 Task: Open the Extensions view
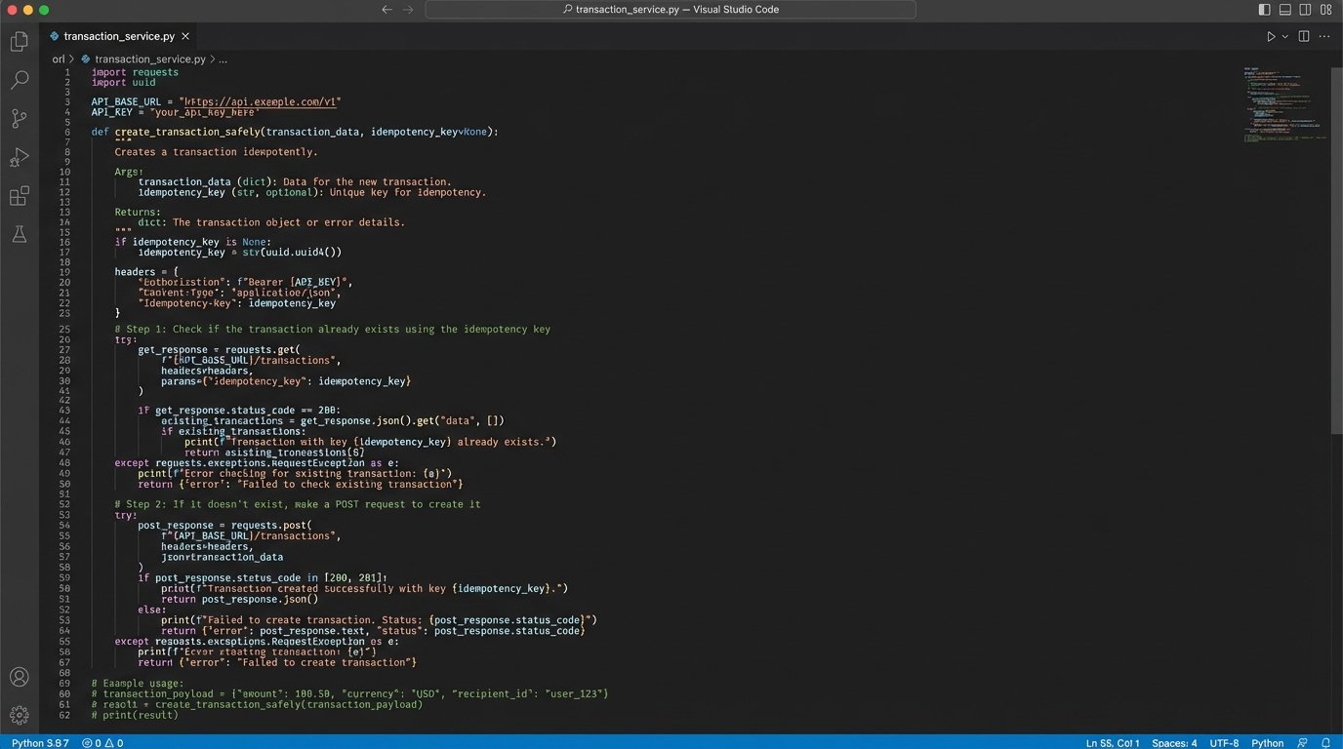point(19,196)
